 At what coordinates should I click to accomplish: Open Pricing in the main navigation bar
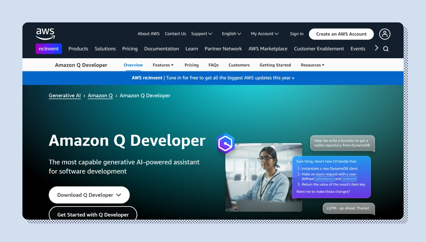point(130,49)
